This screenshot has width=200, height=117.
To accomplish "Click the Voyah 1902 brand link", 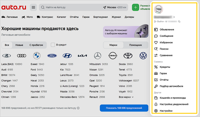I will point(126,91).
